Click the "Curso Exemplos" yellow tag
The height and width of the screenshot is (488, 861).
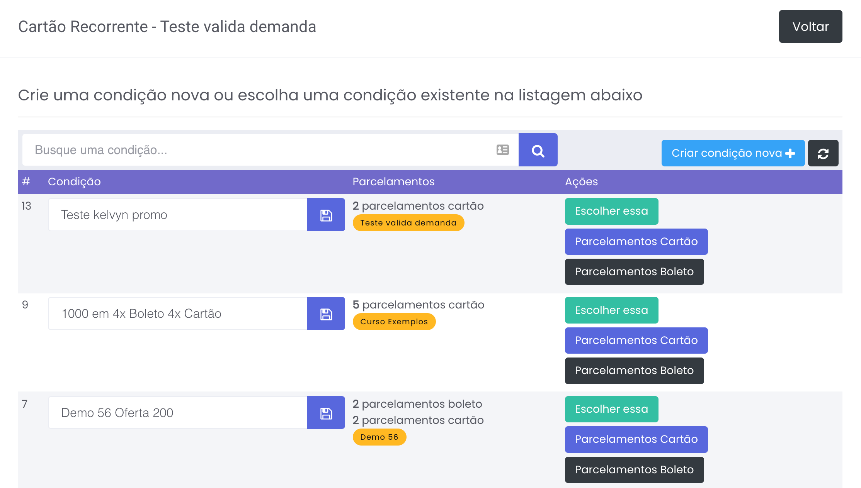click(x=394, y=322)
